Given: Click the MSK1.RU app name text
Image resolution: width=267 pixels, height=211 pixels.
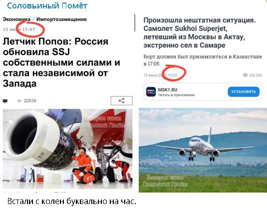Looking at the screenshot, I should [x=168, y=90].
